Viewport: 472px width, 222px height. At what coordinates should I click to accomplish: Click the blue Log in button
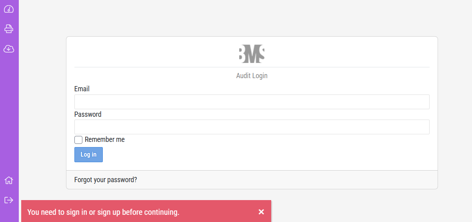point(88,155)
